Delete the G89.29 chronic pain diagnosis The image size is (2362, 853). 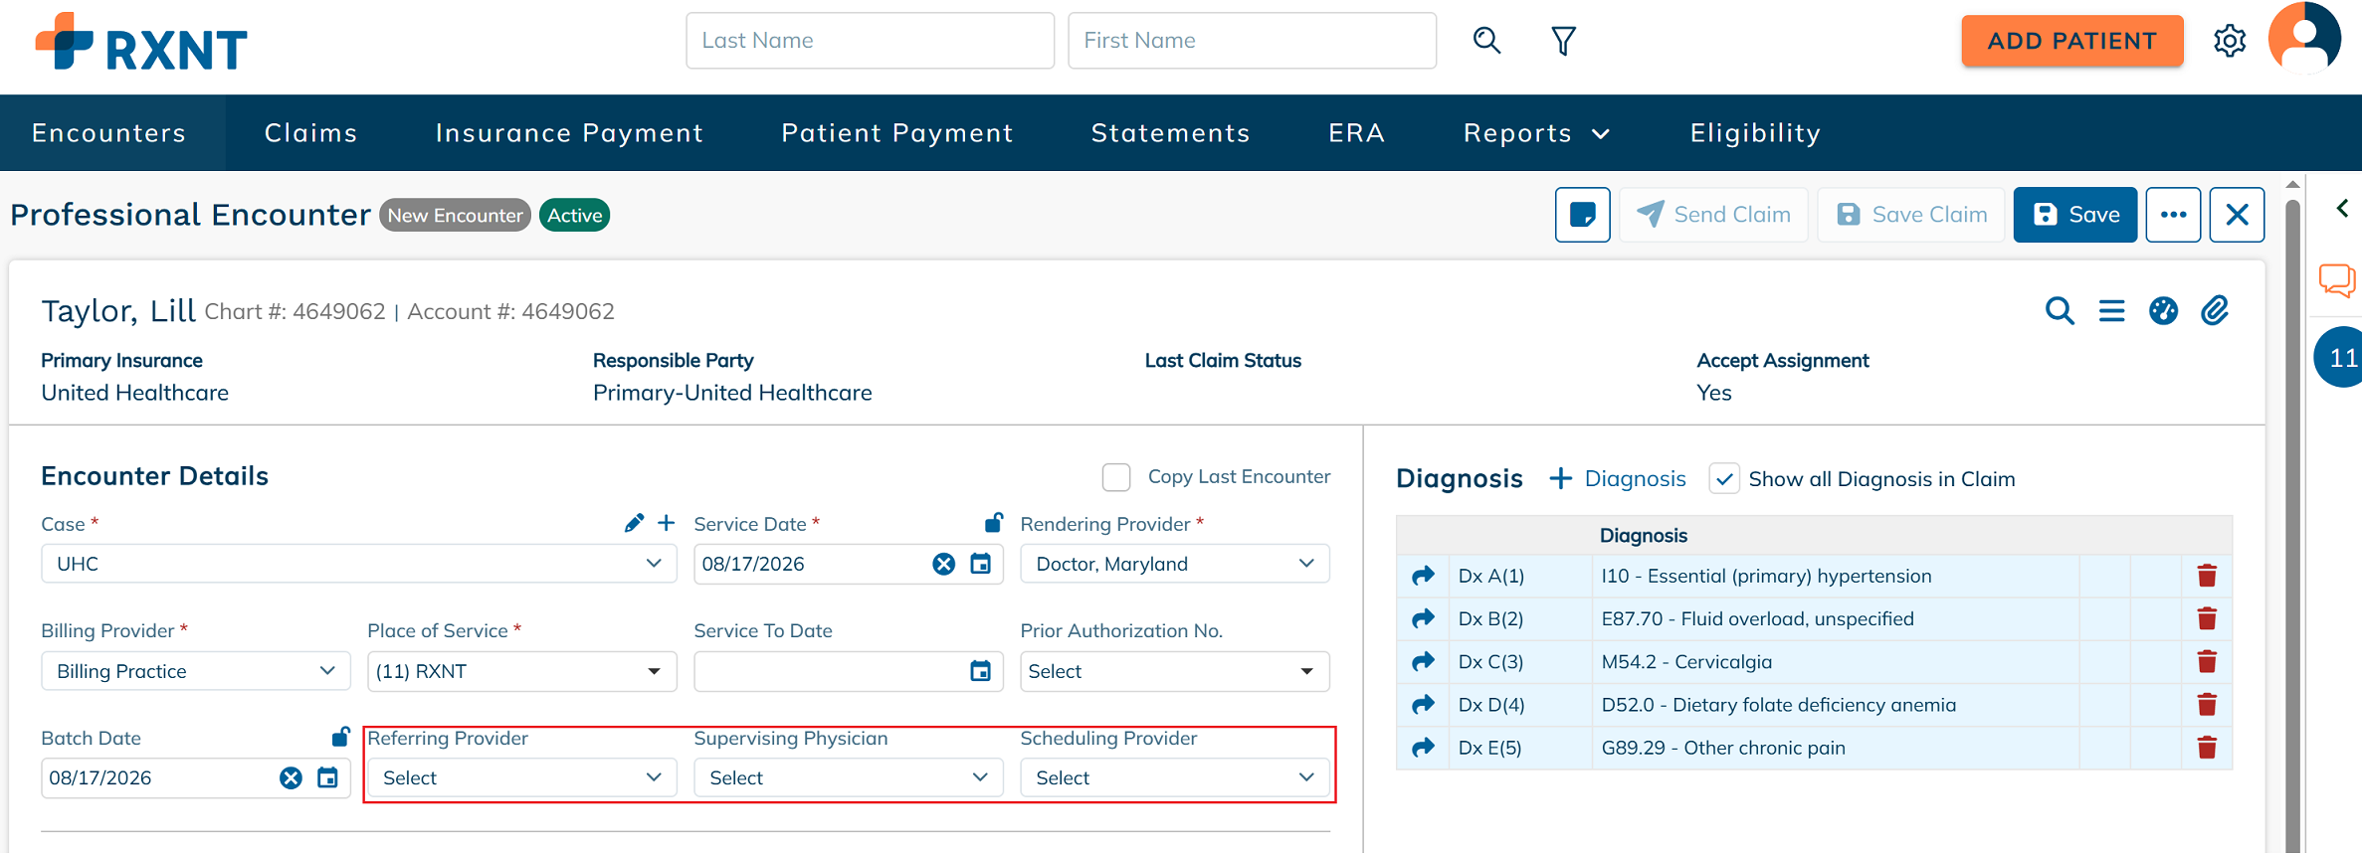[2207, 748]
